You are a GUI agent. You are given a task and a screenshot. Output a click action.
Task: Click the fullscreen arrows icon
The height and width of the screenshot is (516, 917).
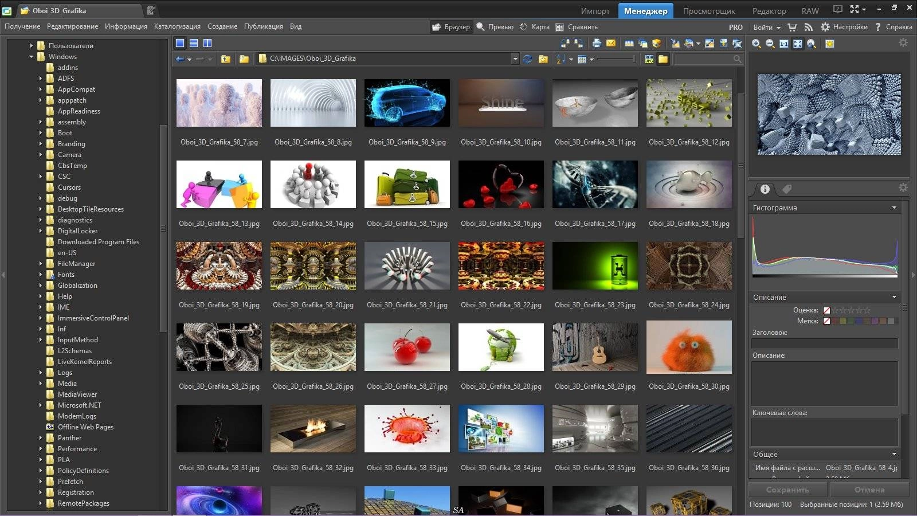pos(855,10)
